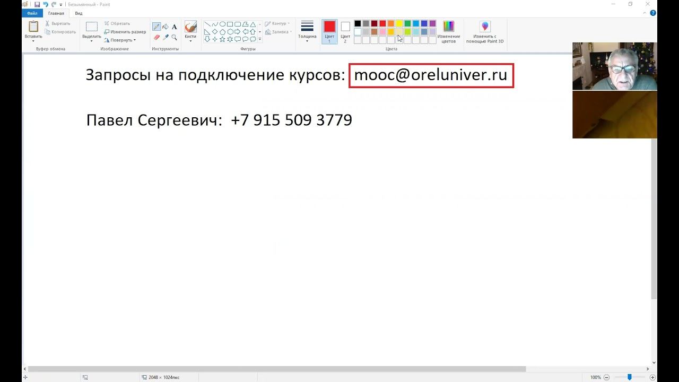Select the Color picker eyedropper tool

point(166,38)
